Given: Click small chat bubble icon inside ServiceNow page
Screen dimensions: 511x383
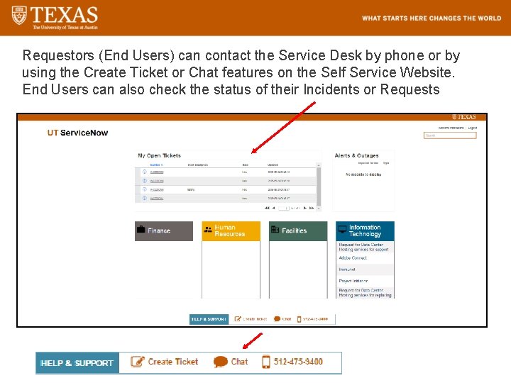Looking at the screenshot, I should [x=277, y=319].
